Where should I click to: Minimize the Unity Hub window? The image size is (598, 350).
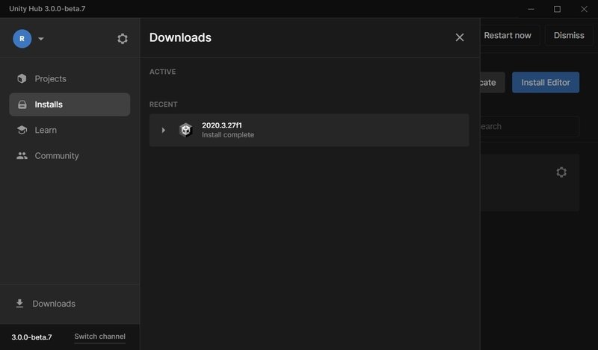(x=531, y=9)
